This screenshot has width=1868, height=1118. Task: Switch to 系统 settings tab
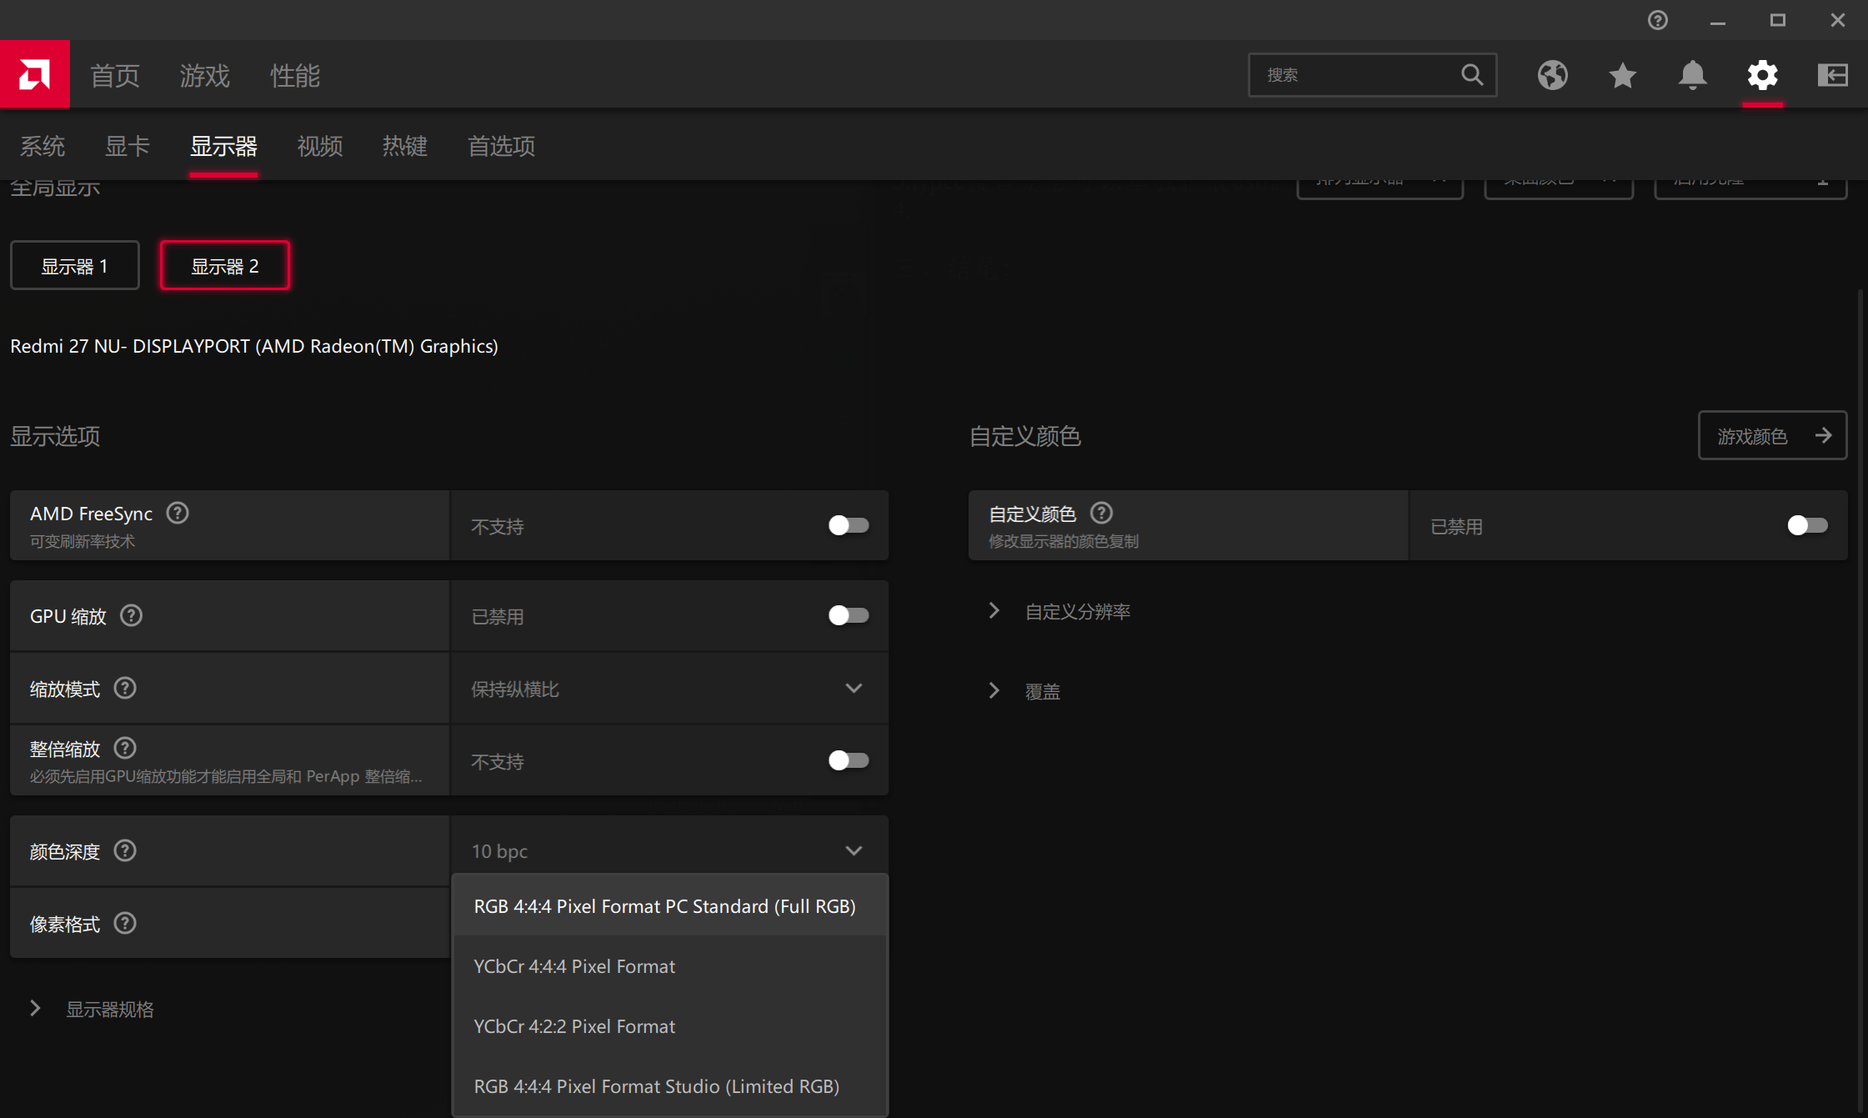point(43,146)
